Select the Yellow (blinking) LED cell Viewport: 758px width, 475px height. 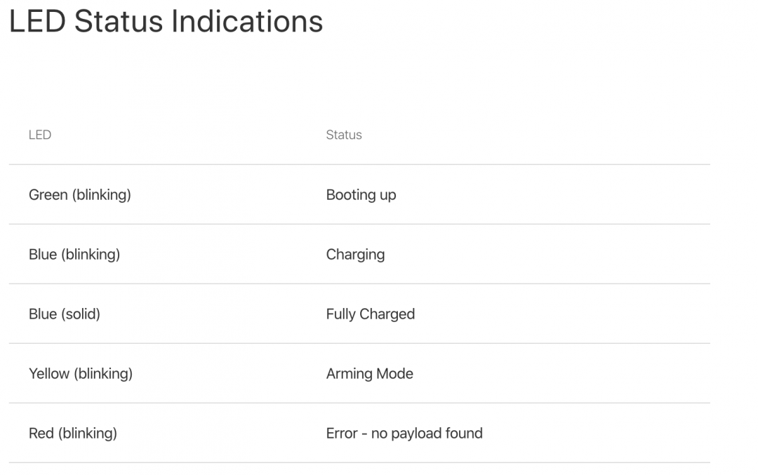pos(81,373)
